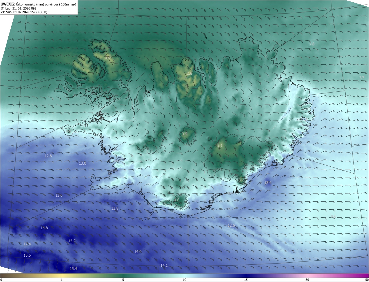
Task: Select the 15.5 value label
Action: pos(27,255)
